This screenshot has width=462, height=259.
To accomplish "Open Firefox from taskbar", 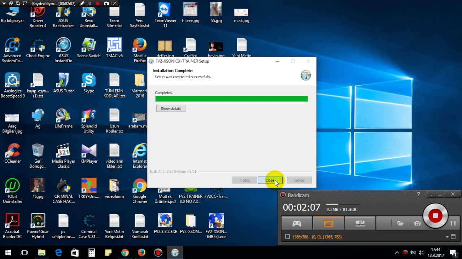I will click(141, 253).
